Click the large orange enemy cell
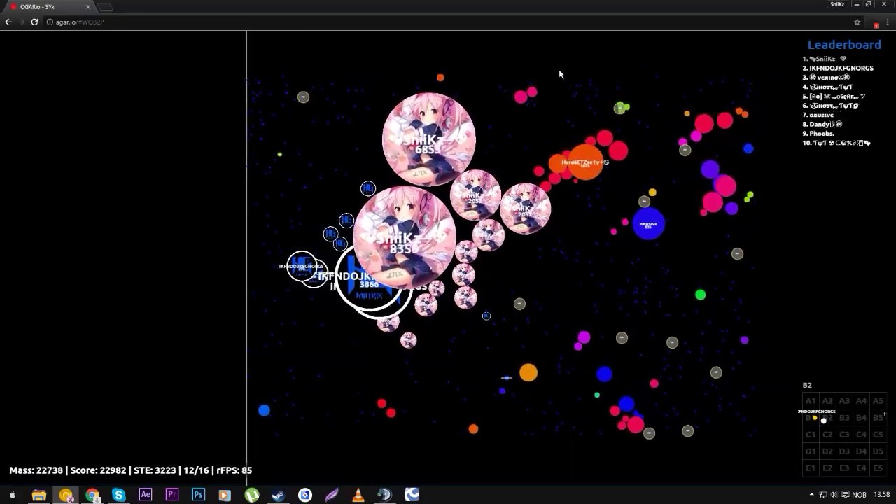The image size is (896, 504). [x=585, y=162]
